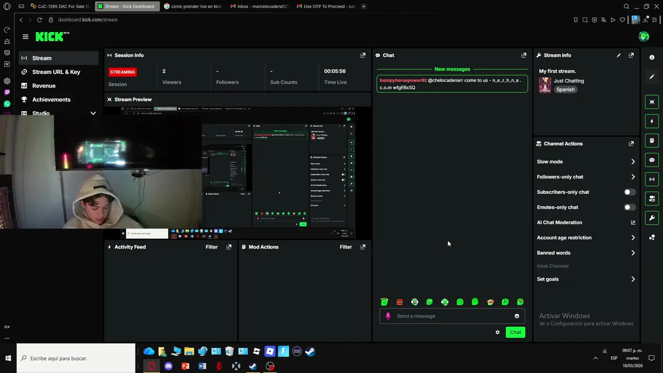Toggle the wrench stream info widget icon
Viewport: 663px width, 373px height.
point(652,218)
